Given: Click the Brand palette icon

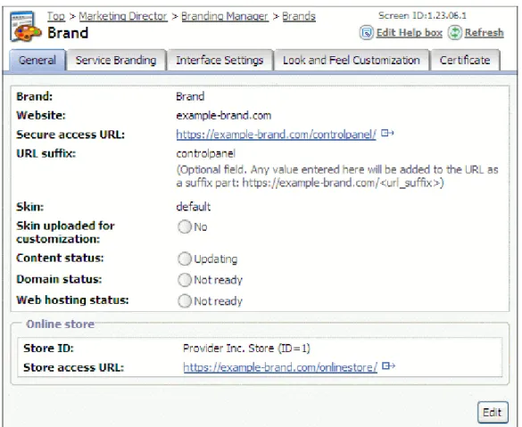Looking at the screenshot, I should [x=26, y=26].
